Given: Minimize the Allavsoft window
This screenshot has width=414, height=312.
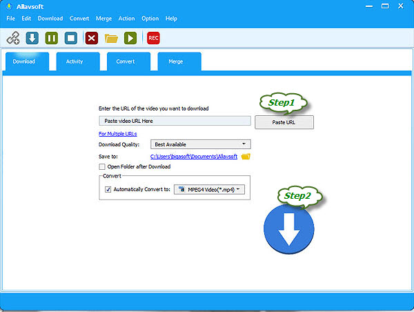Looking at the screenshot, I should click(369, 6).
